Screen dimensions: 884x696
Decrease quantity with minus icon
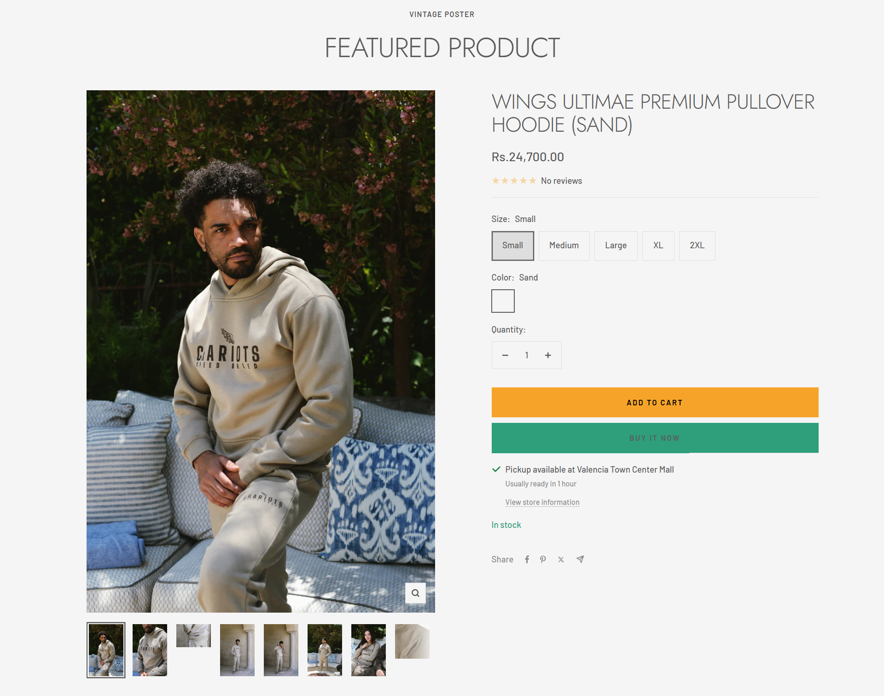pos(505,355)
